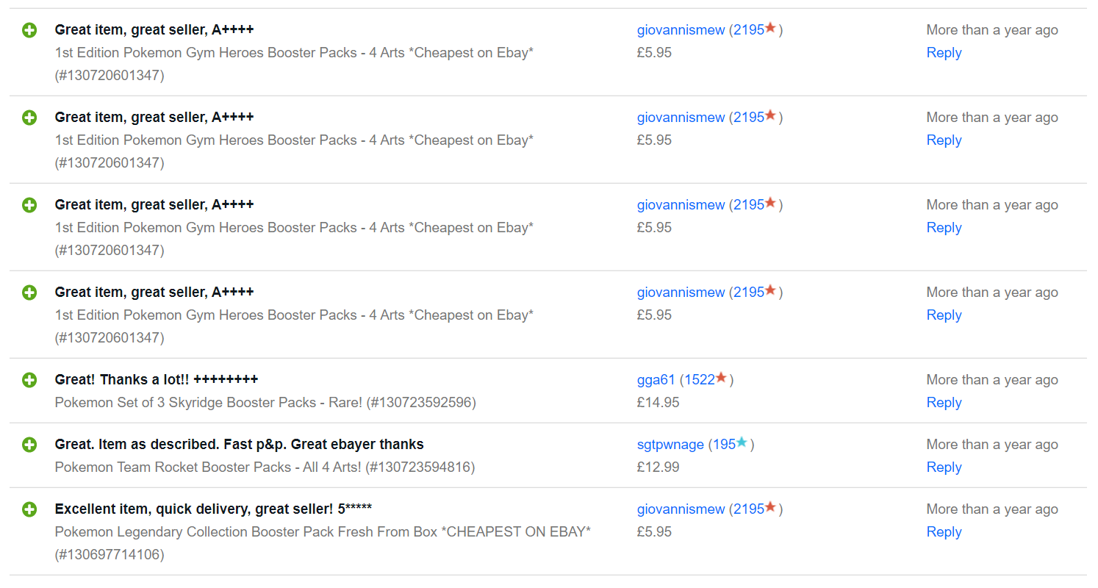The image size is (1098, 588).
Task: Open the gga61 user profile
Action: tap(656, 380)
